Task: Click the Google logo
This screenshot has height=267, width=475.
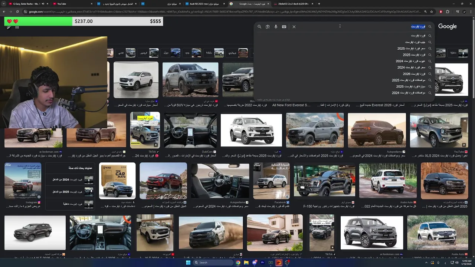Action: 448,26
